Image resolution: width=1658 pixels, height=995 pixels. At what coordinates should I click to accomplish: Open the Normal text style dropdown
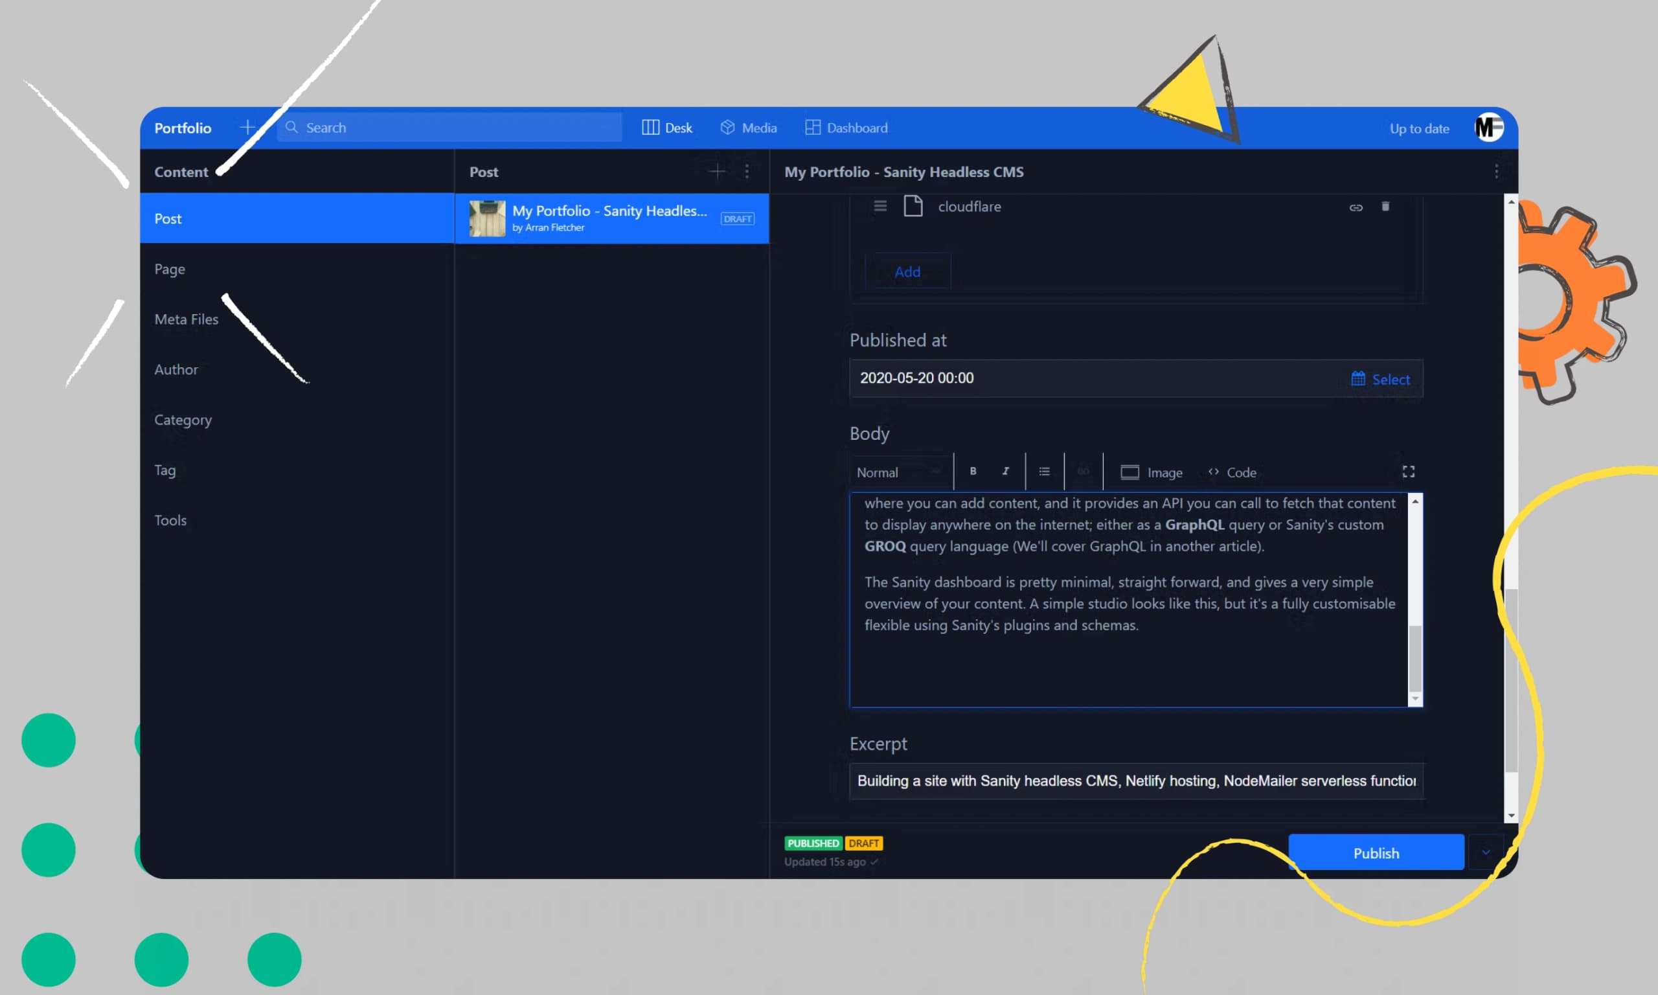pyautogui.click(x=900, y=472)
